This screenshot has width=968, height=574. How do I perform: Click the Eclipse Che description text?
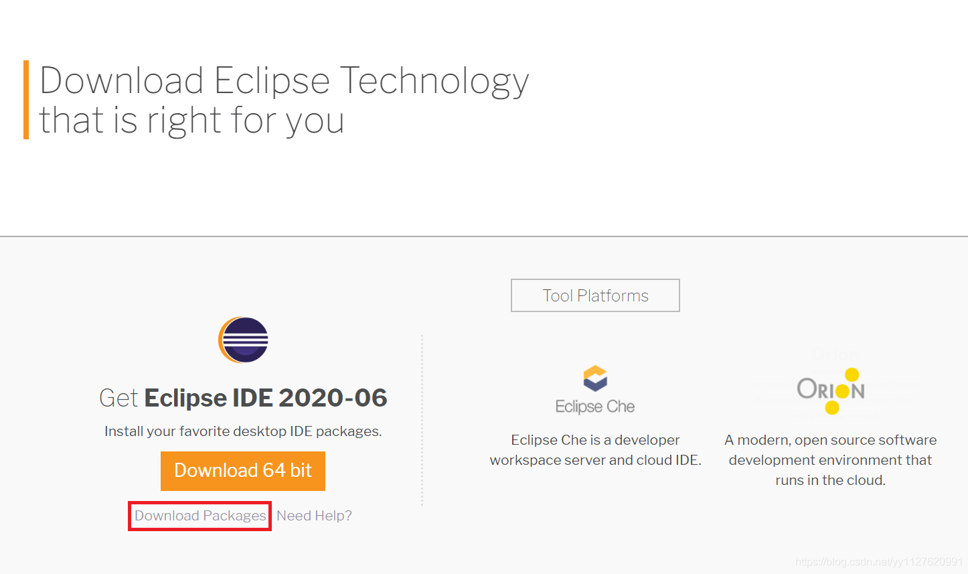[595, 450]
